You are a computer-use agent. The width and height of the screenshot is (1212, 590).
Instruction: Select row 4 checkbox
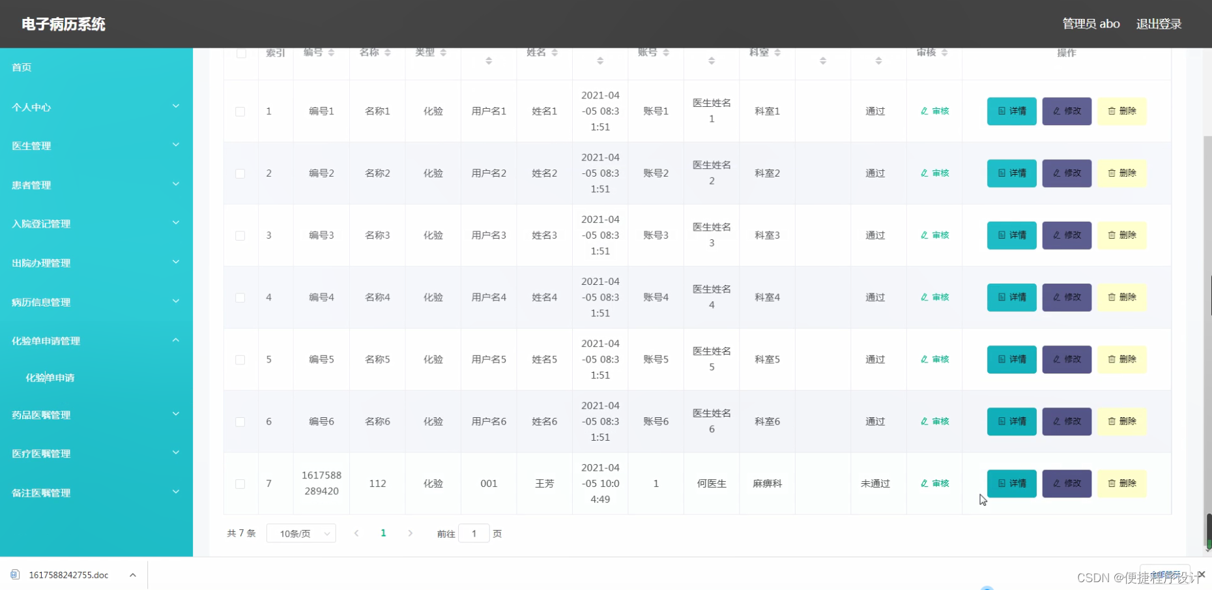coord(240,297)
